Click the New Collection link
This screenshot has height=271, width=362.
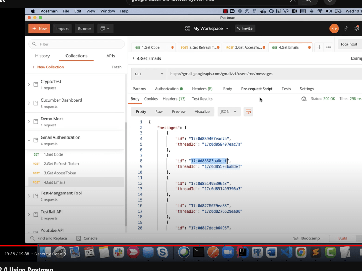pyautogui.click(x=48, y=67)
